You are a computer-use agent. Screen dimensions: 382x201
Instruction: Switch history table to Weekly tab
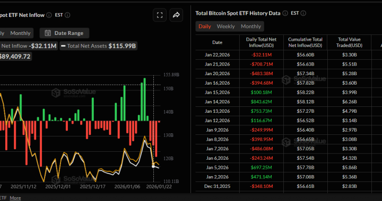[225, 26]
